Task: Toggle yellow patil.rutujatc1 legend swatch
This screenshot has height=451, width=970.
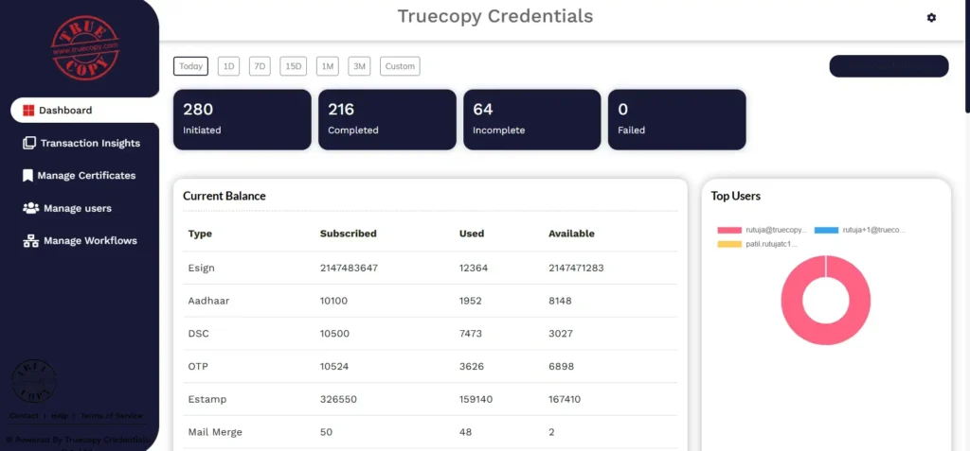Action: point(729,244)
